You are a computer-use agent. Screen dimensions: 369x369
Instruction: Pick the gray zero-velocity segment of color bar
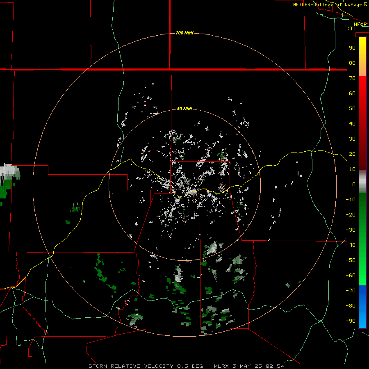click(362, 182)
